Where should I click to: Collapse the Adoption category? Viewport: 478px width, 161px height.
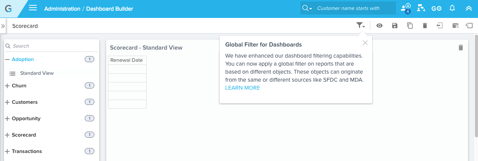pos(7,60)
